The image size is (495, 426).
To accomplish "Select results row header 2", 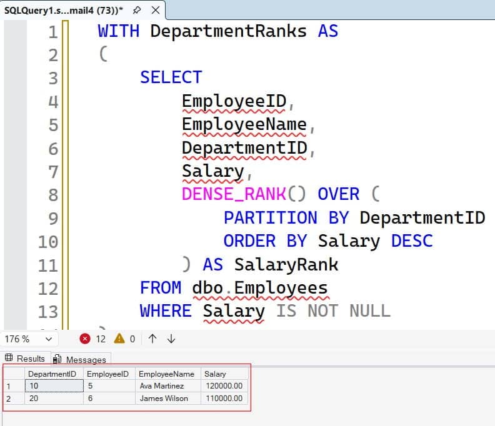I will [14, 399].
